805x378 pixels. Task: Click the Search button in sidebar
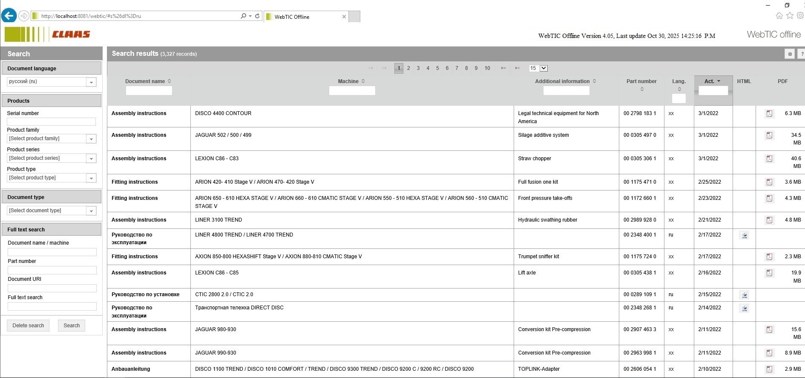tap(72, 326)
